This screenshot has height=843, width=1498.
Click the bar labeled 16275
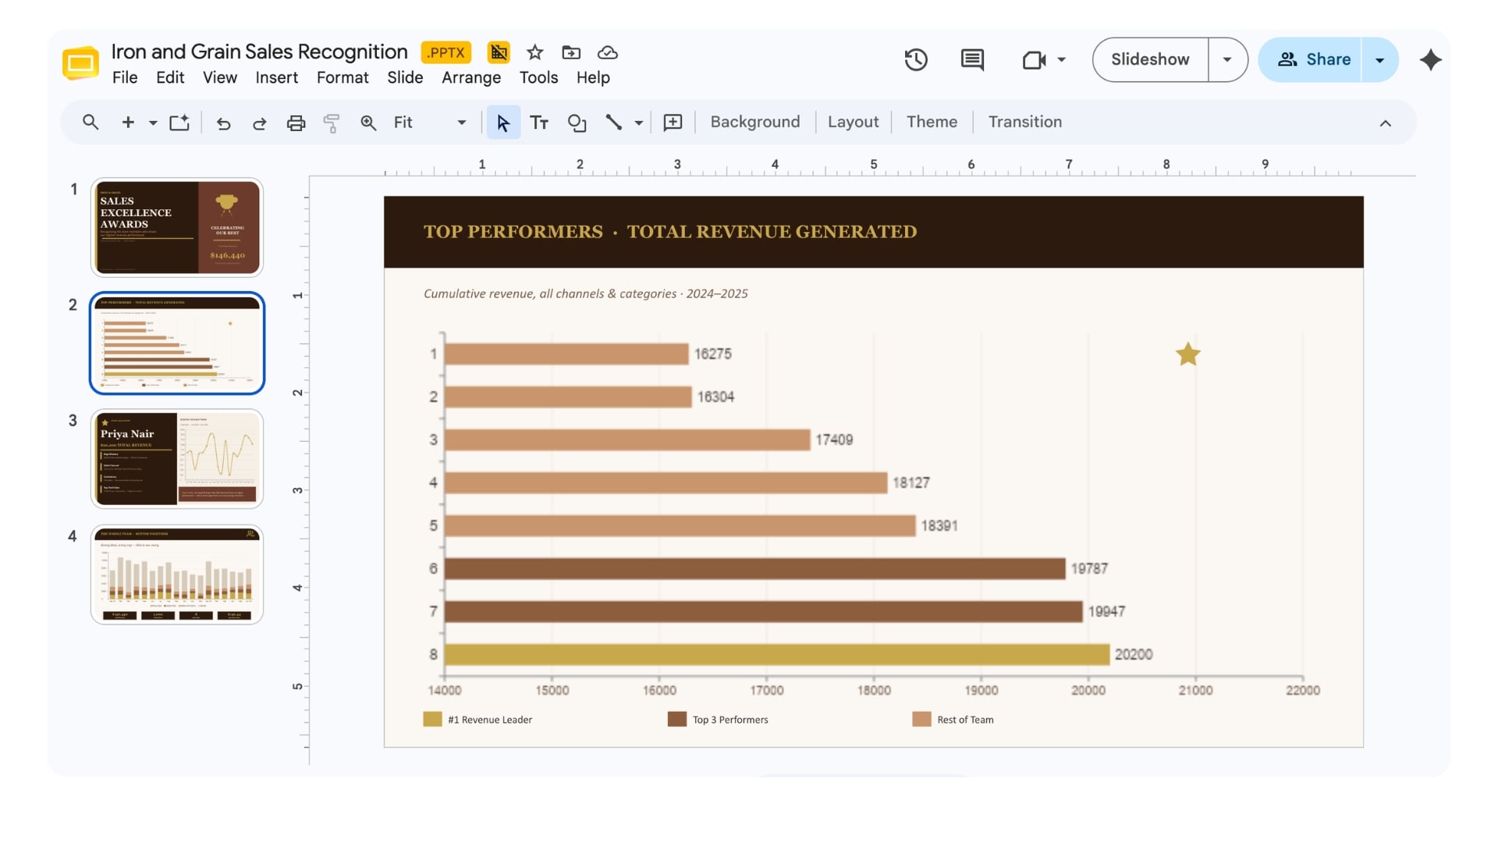click(566, 354)
